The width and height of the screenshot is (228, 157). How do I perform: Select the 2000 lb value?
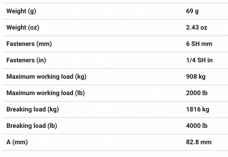[197, 93]
